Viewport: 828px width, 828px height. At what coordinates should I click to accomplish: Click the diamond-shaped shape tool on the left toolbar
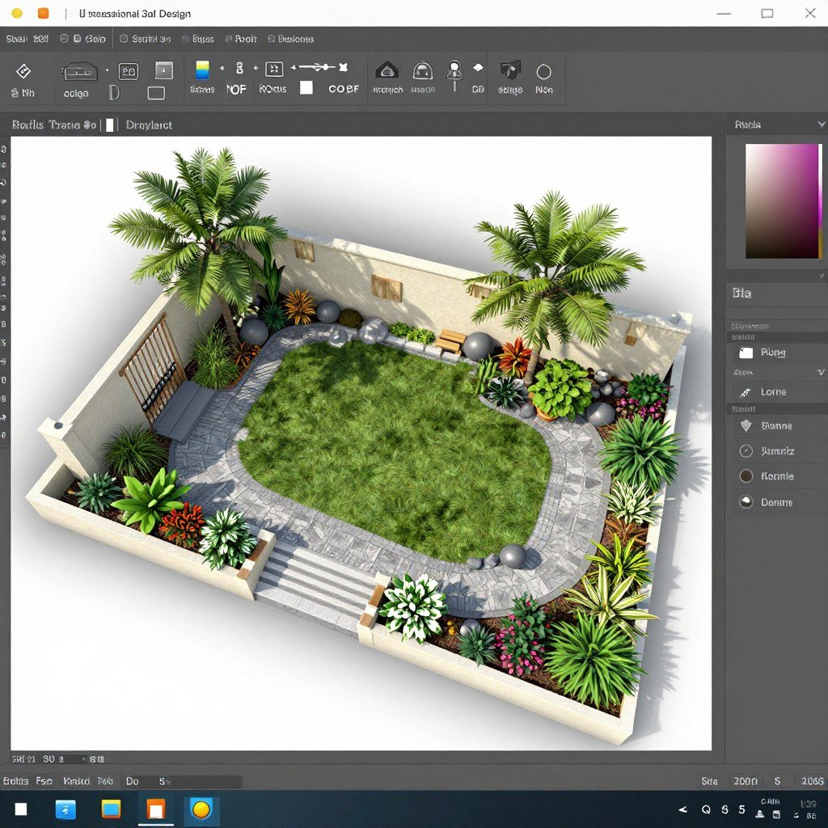pyautogui.click(x=22, y=71)
